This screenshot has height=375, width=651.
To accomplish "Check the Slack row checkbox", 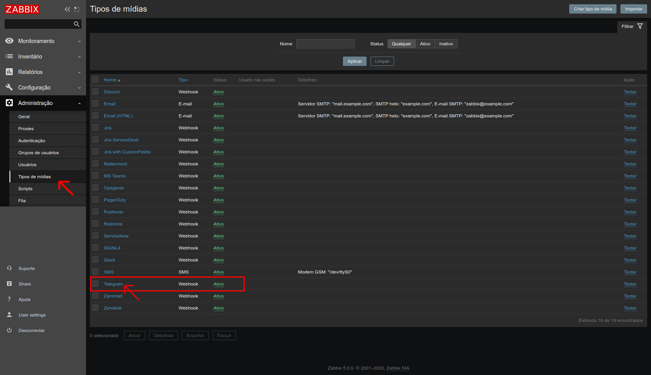I will point(95,260).
